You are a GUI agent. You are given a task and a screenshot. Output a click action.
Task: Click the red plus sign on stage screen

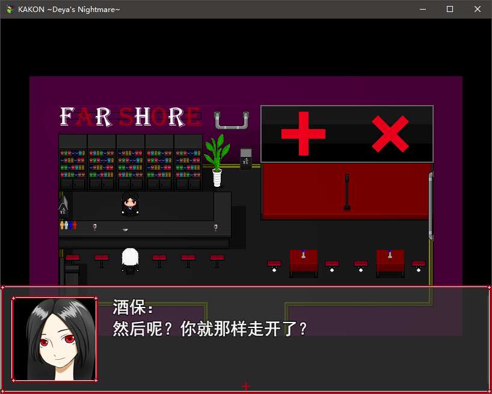pos(303,133)
